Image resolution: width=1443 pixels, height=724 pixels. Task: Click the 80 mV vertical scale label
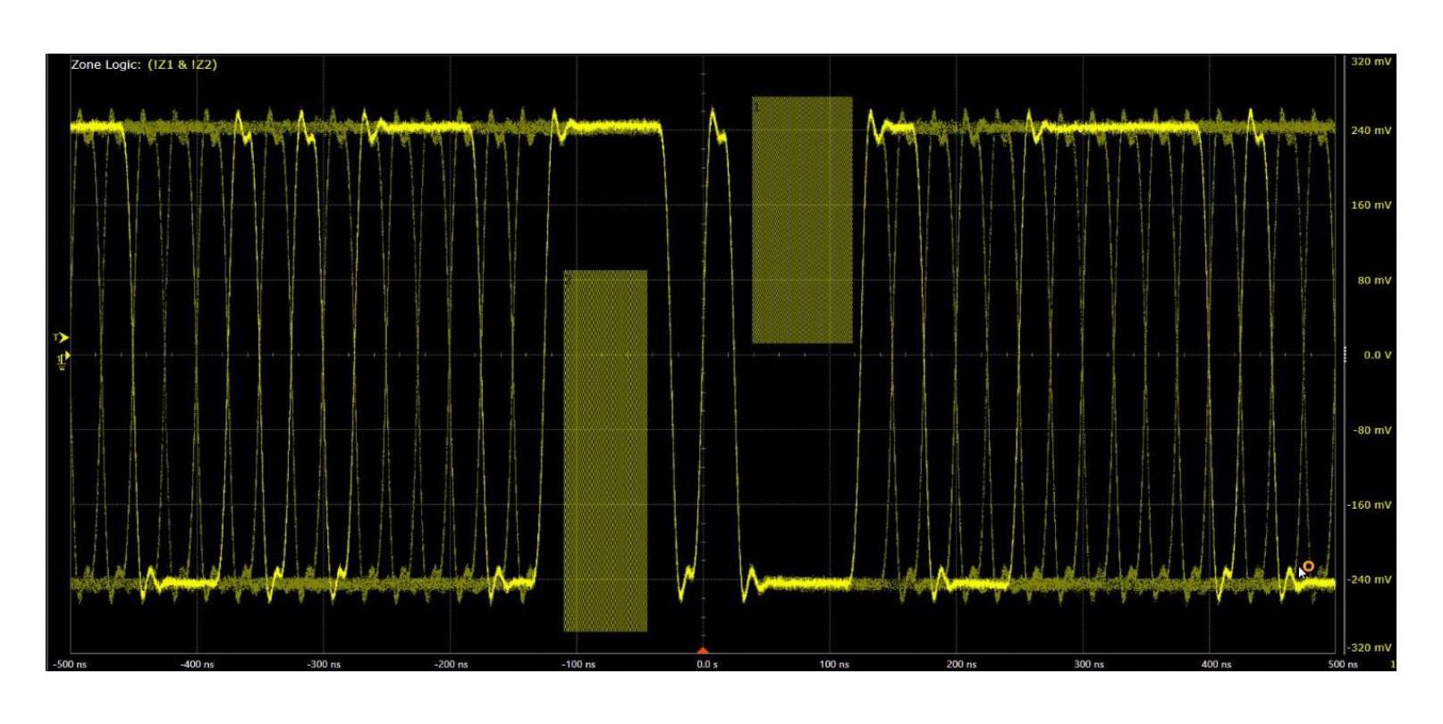(x=1374, y=281)
